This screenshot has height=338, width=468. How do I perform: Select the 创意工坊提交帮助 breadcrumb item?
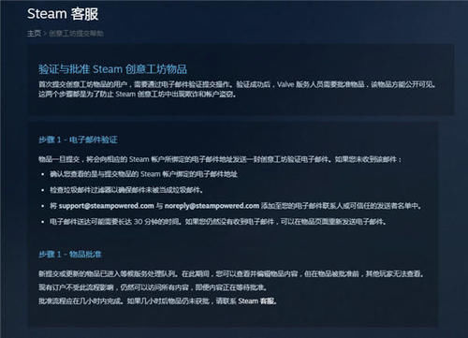click(76, 34)
